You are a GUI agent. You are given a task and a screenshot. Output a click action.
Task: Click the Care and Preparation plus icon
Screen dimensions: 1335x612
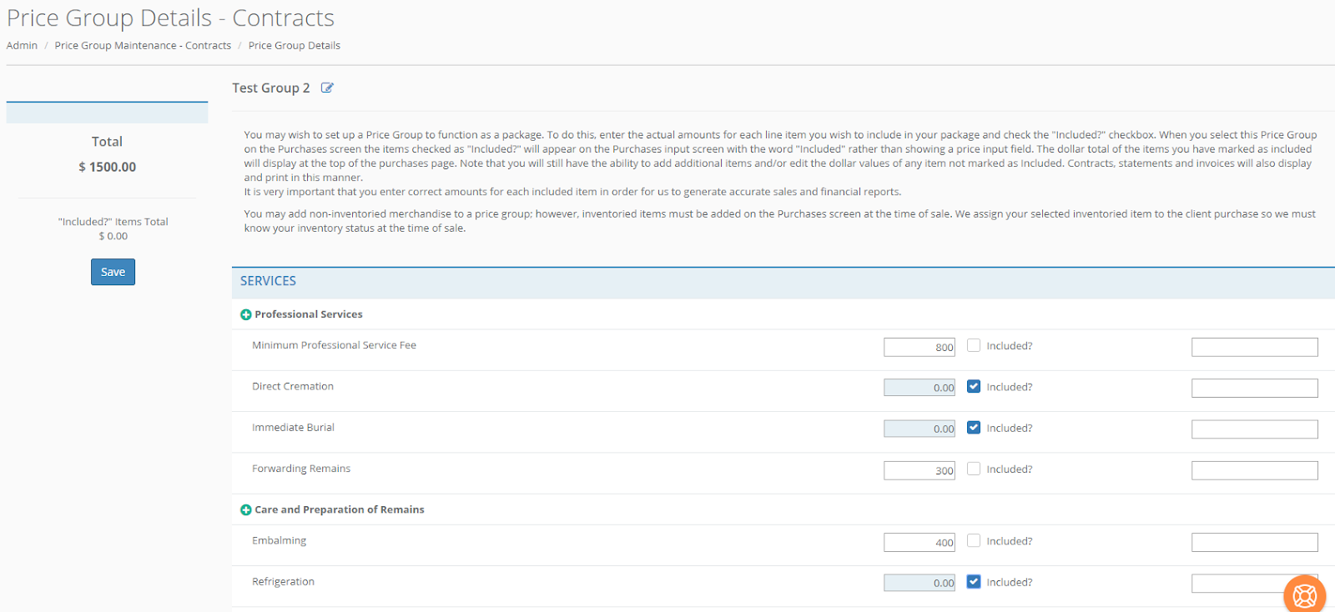click(246, 510)
